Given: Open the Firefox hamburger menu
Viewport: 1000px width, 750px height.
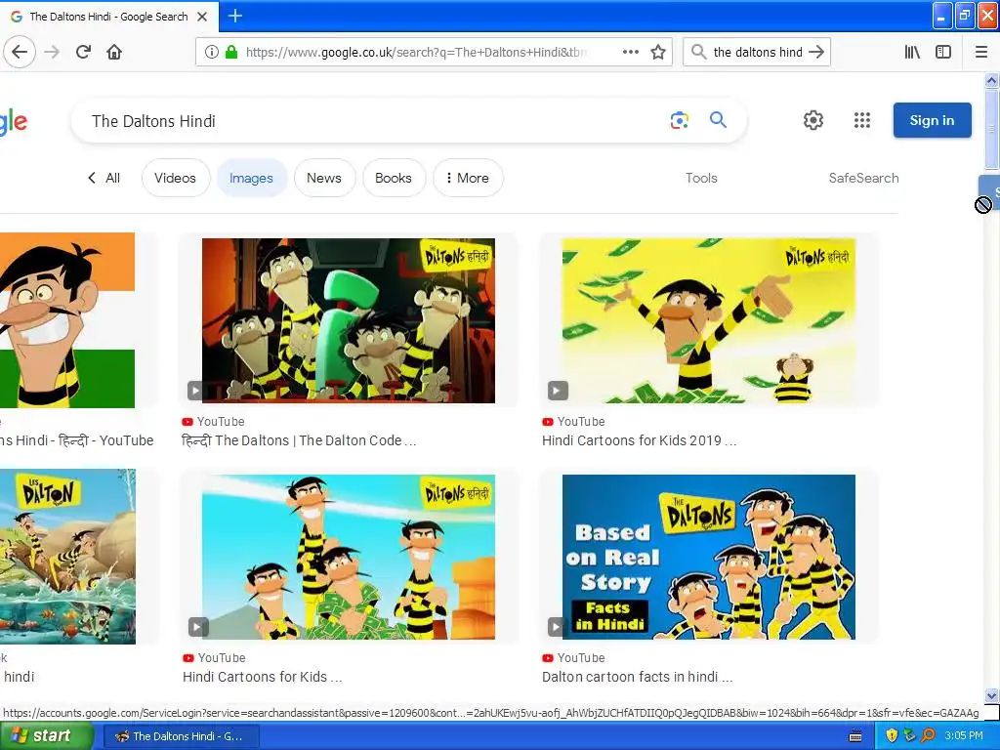Looking at the screenshot, I should pos(981,52).
